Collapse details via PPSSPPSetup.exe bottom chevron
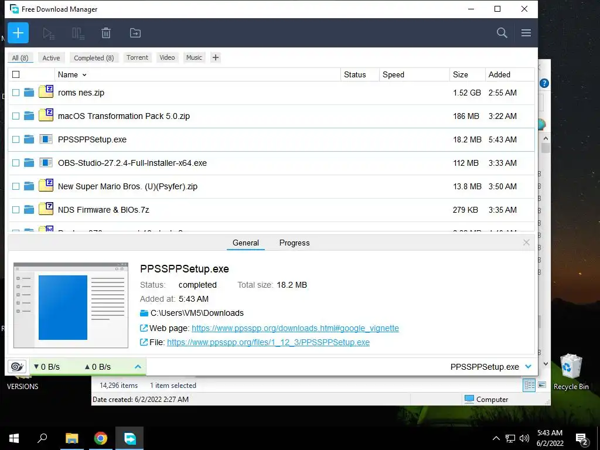The width and height of the screenshot is (600, 450). (529, 367)
